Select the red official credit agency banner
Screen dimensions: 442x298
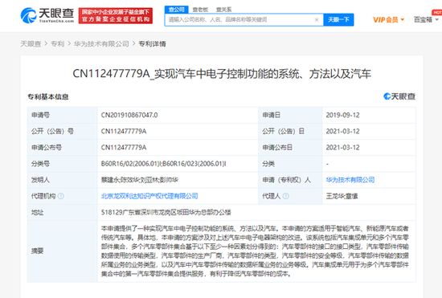[x=116, y=16]
